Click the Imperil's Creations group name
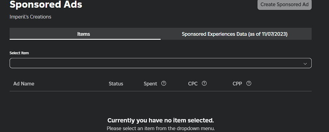 point(31,17)
